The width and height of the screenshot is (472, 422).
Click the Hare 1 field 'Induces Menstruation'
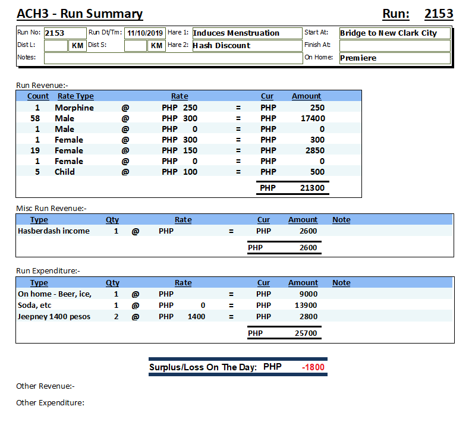pos(247,33)
